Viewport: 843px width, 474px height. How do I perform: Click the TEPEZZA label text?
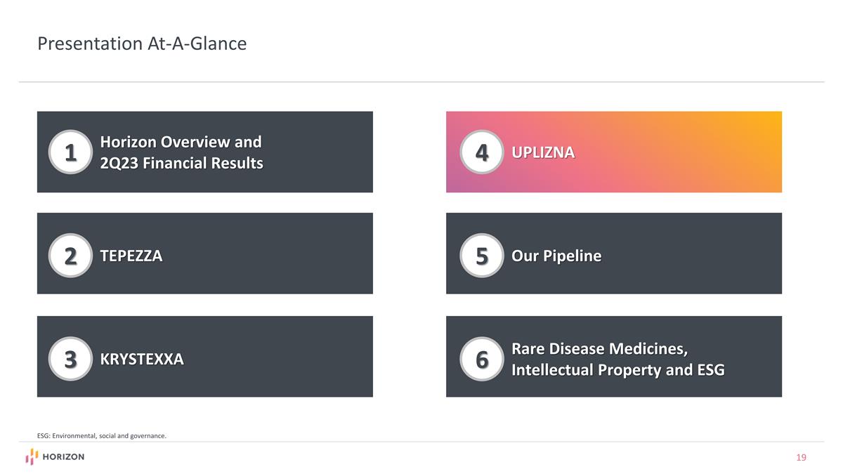131,256
